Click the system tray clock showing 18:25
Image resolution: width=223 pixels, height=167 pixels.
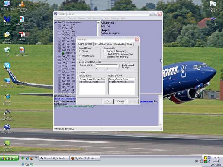coord(216,158)
